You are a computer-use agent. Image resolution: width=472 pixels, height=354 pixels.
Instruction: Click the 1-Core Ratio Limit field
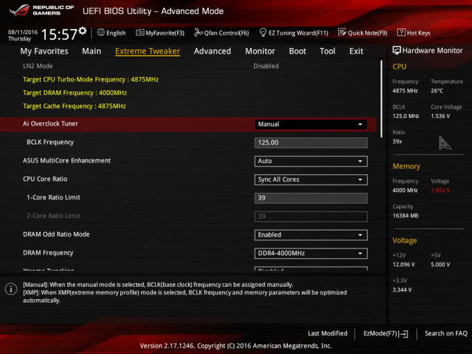pyautogui.click(x=311, y=198)
